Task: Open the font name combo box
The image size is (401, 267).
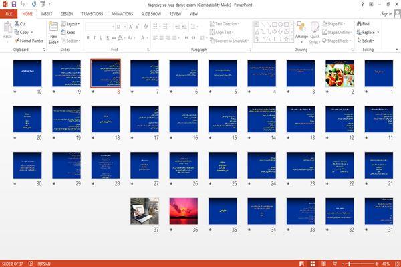Action: click(100, 27)
